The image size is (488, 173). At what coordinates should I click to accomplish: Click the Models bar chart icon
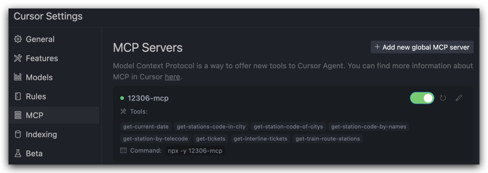[18, 77]
